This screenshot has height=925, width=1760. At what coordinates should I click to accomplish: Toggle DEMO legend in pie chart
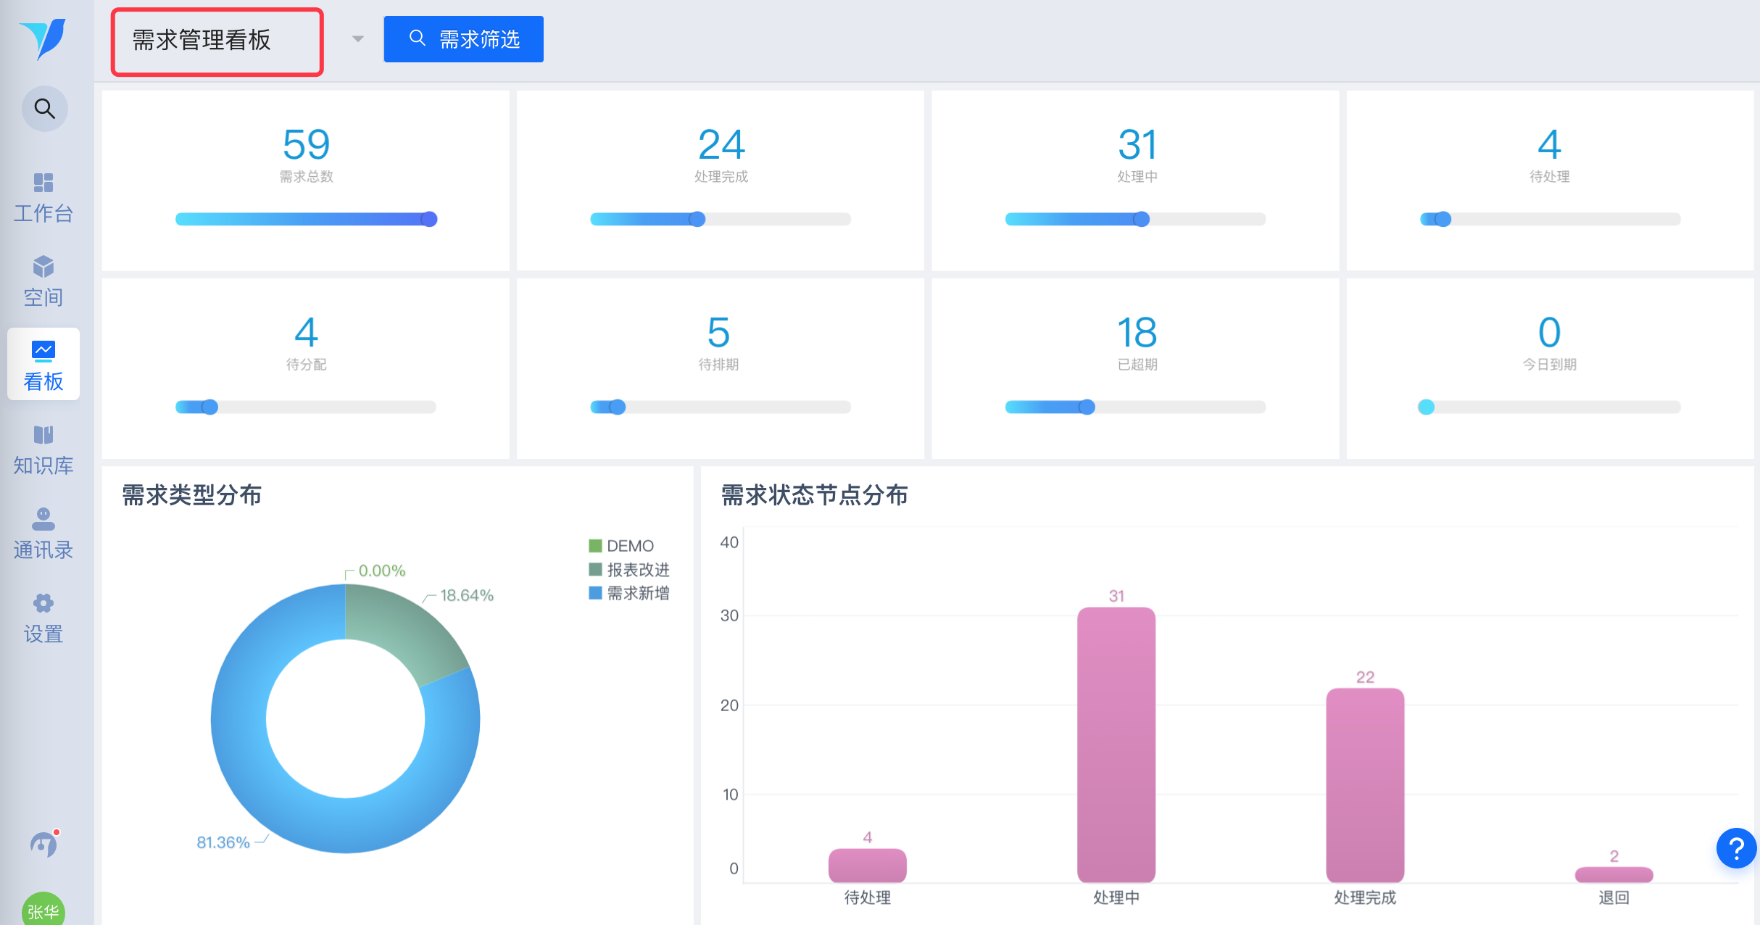point(622,546)
